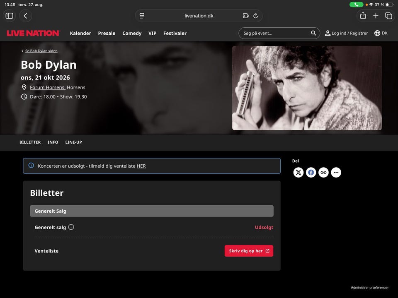This screenshot has width=398, height=298.
Task: Click the info icon in sold-out banner
Action: tap(31, 166)
